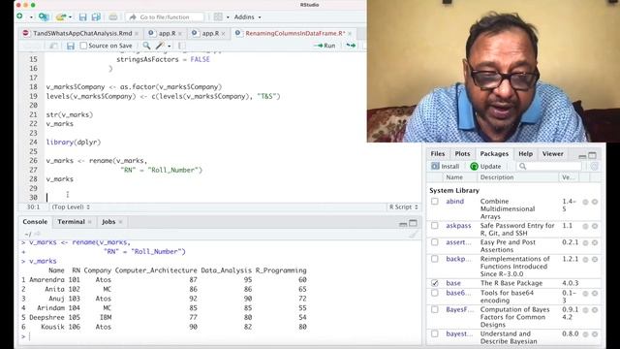Viewport: 620px width, 349px height.
Task: Open the Packages tab
Action: (x=494, y=153)
